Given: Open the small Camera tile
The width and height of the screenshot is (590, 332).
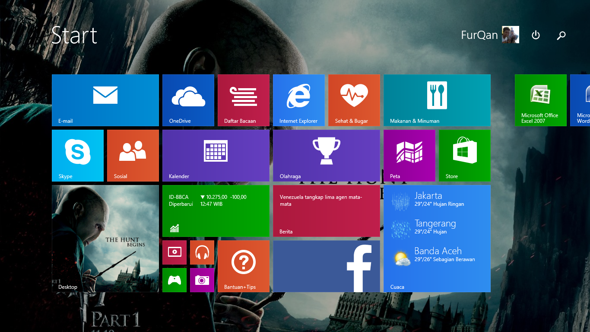Looking at the screenshot, I should coord(202,280).
